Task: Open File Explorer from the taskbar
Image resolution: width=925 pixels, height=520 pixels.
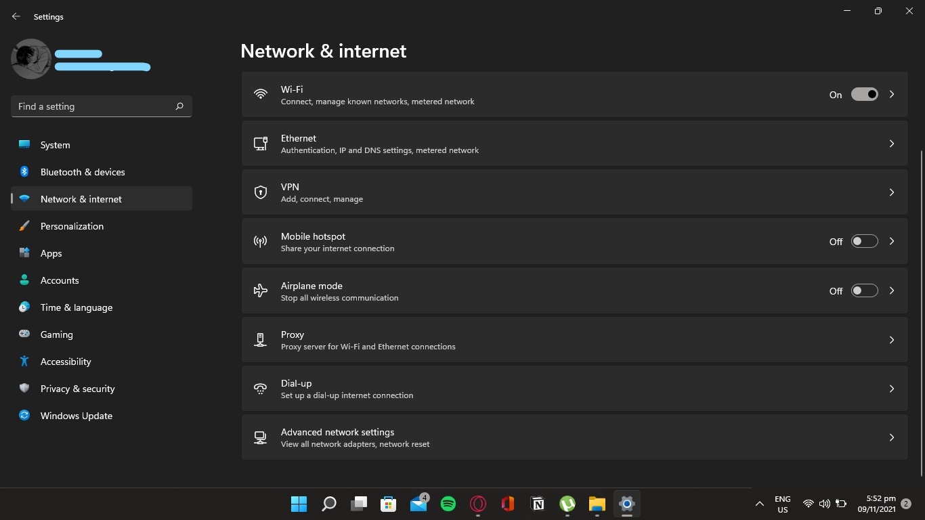Action: pos(597,504)
